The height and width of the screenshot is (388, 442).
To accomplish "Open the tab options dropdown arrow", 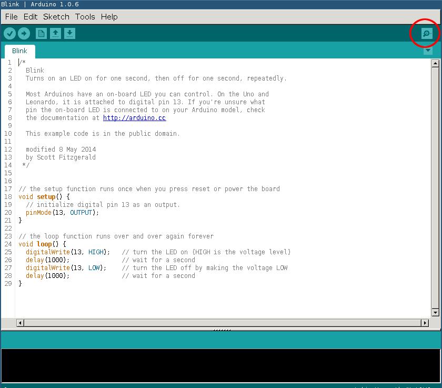I will (x=428, y=51).
